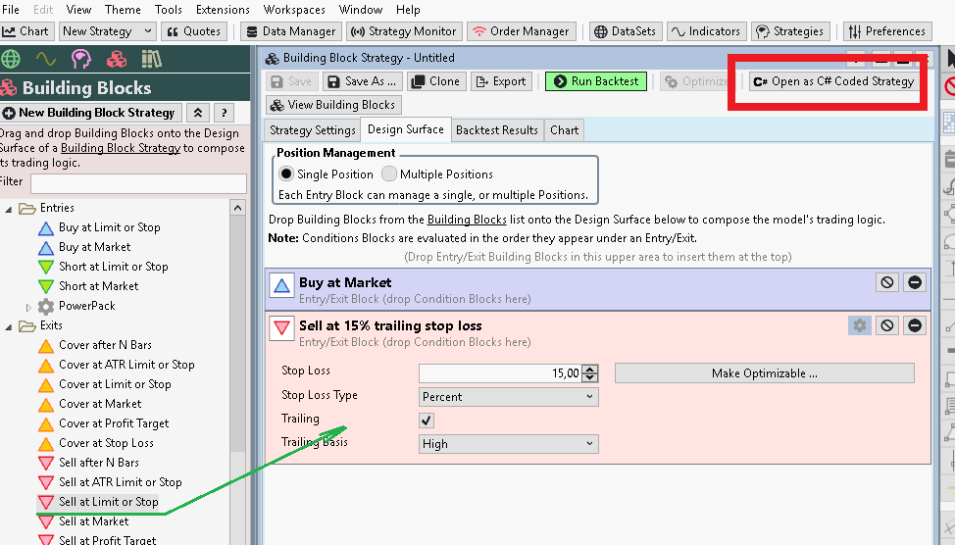Open the Trailing Basis dropdown
Image resolution: width=955 pixels, height=545 pixels.
[x=508, y=444]
